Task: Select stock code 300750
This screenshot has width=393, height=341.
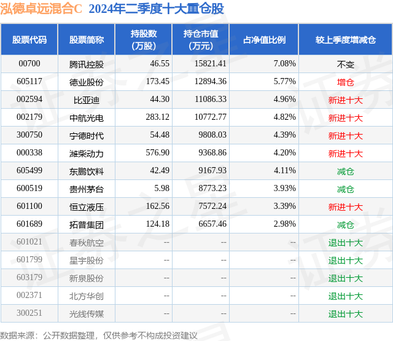Action: pos(29,135)
